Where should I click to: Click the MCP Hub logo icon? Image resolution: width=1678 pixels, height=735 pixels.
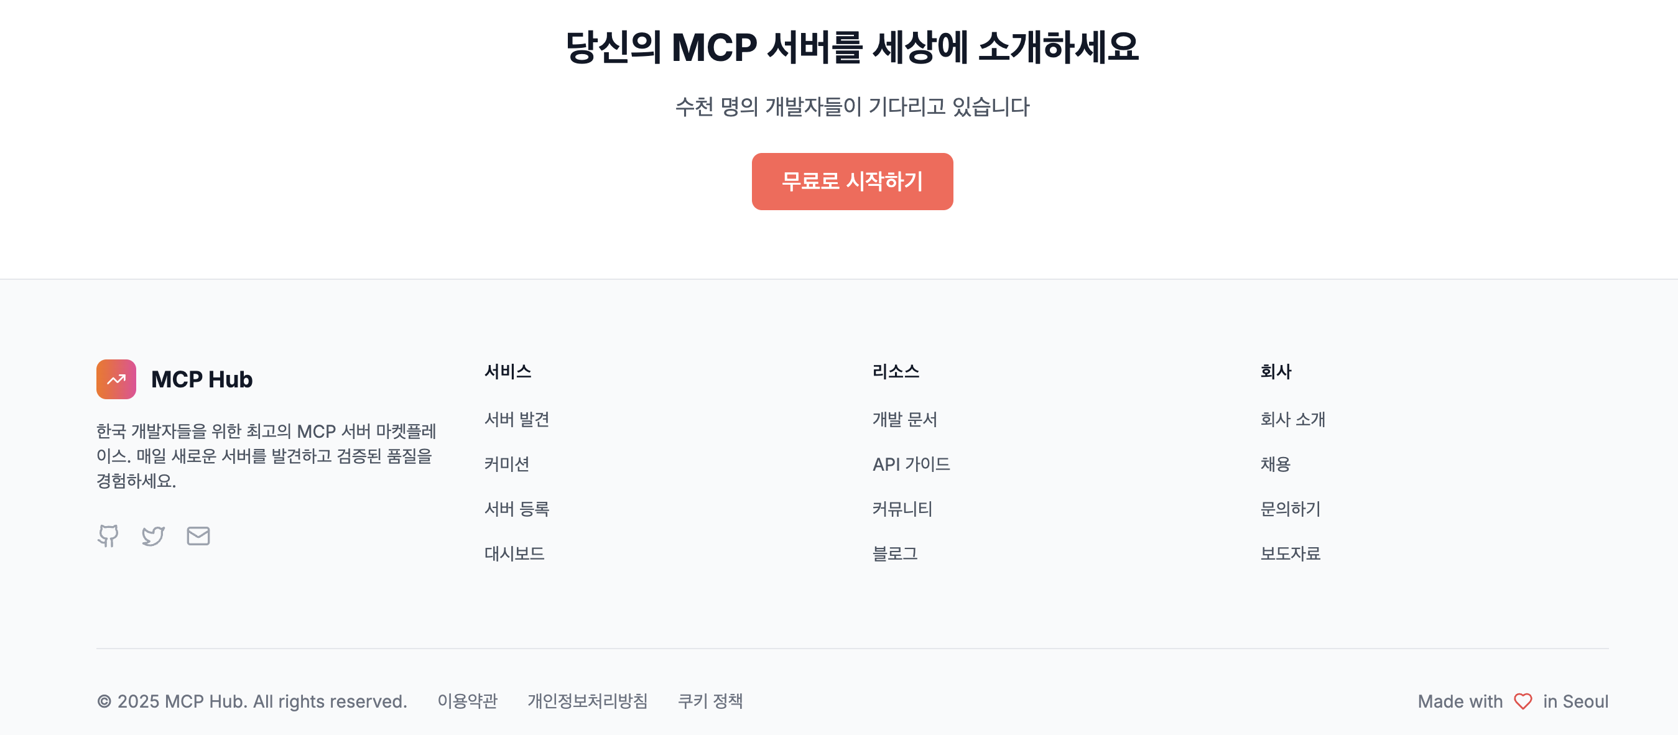[x=116, y=378]
